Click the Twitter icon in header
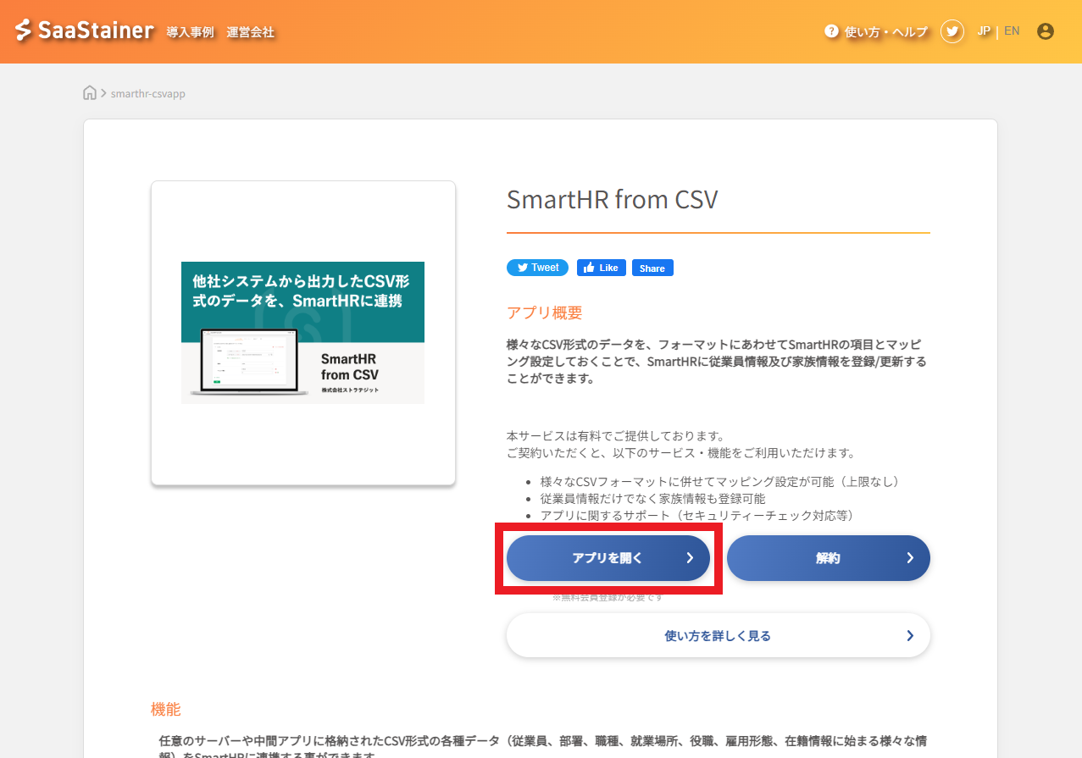Viewport: 1082px width, 758px height. point(952,31)
